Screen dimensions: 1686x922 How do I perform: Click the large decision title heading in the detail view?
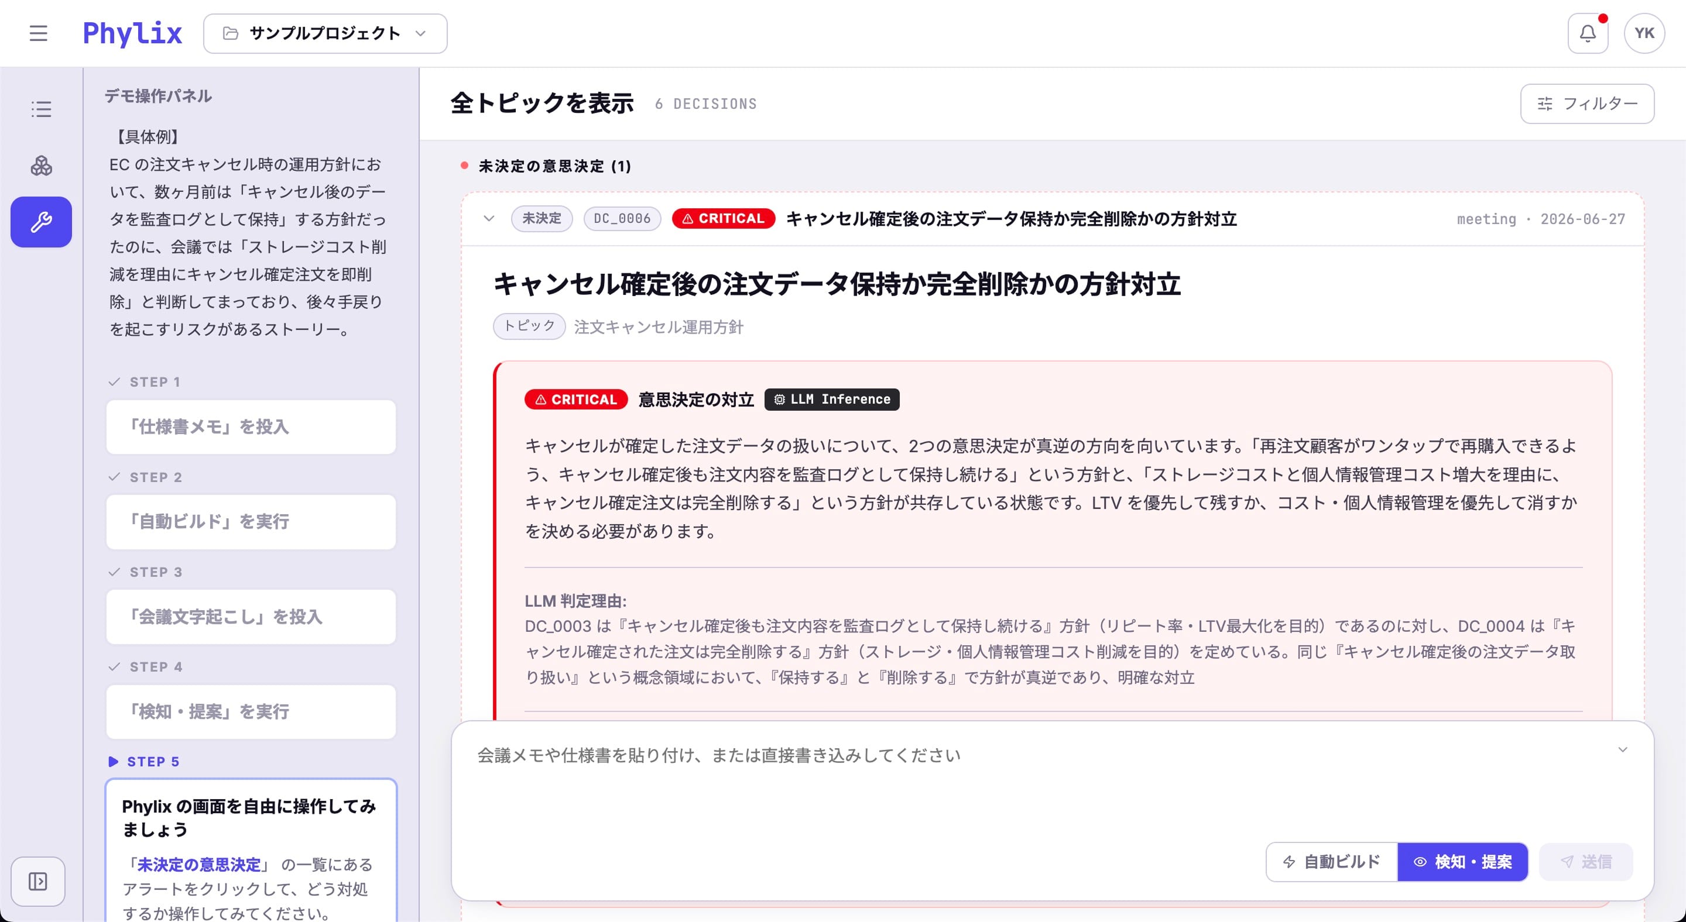(x=837, y=284)
